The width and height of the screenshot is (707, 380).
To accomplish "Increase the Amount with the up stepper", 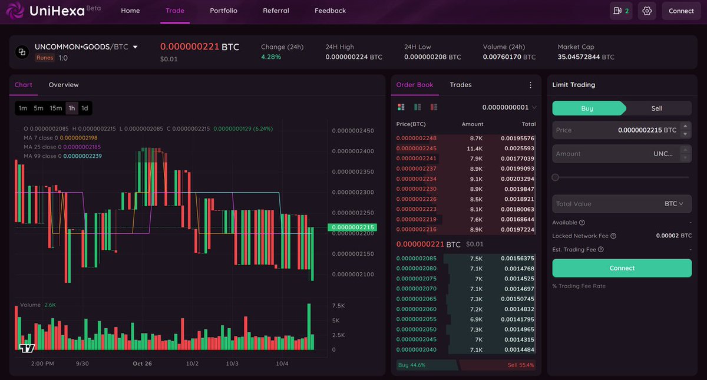I will pyautogui.click(x=685, y=150).
